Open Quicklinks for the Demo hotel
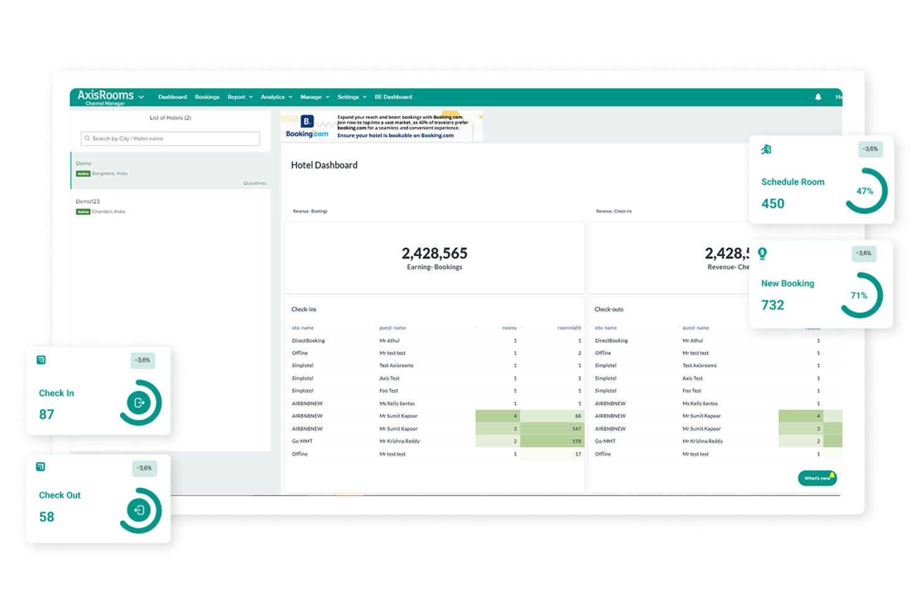The image size is (921, 614). pos(255,183)
